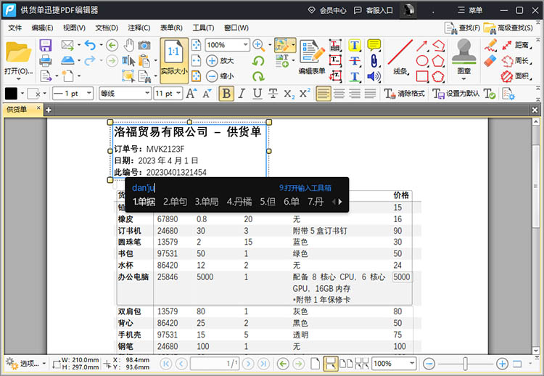This screenshot has height=376, width=544.
Task: Open the 文件 menu
Action: [15, 28]
